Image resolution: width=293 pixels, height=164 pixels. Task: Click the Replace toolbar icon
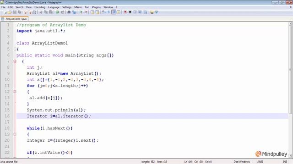[74, 12]
